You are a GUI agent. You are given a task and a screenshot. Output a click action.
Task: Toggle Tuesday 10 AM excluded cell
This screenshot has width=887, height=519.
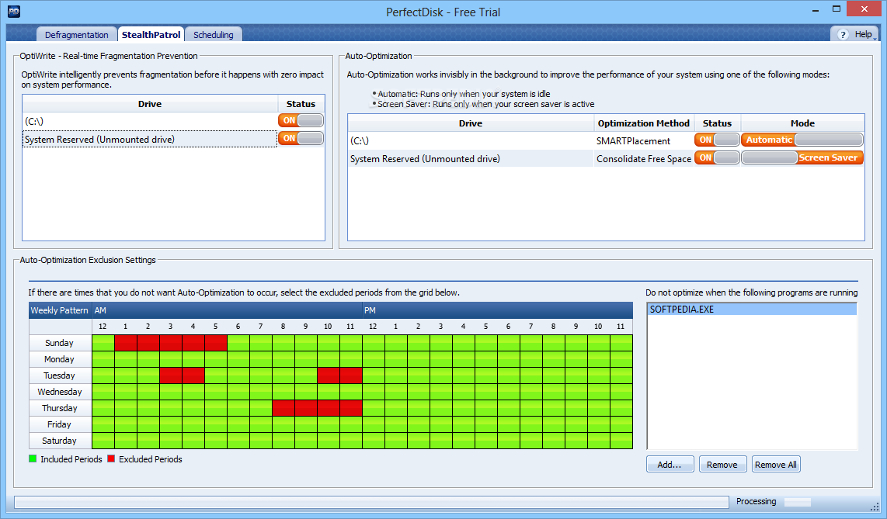point(329,375)
